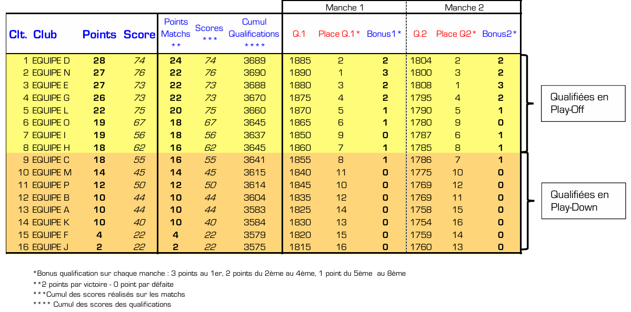Select the 'Place Q.1*' column header
The image size is (631, 312).
339,34
